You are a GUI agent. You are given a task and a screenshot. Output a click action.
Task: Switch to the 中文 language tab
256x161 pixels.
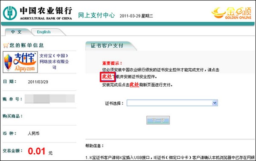tap(16, 32)
